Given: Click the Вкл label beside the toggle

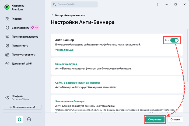Looking at the screenshot, I should (167, 40).
